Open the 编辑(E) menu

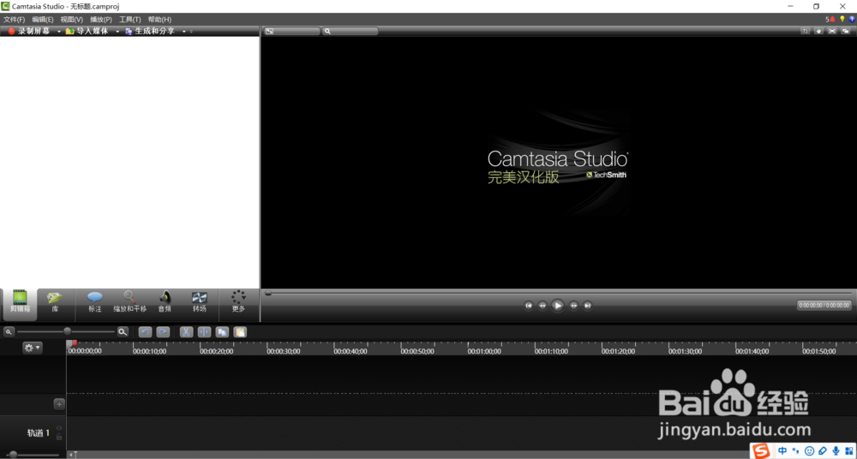[x=43, y=19]
